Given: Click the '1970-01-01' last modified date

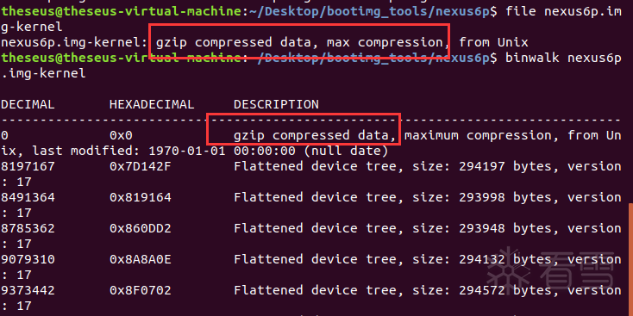Looking at the screenshot, I should pos(187,151).
